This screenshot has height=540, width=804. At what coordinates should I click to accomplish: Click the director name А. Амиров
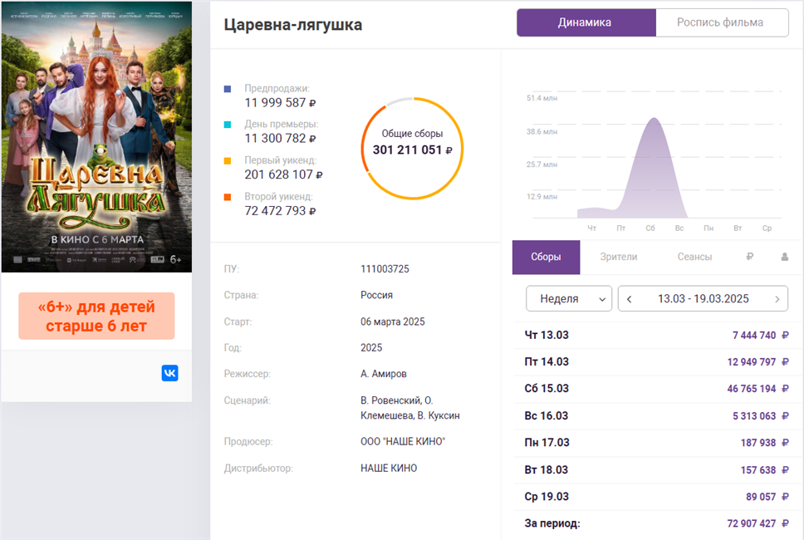(x=384, y=374)
